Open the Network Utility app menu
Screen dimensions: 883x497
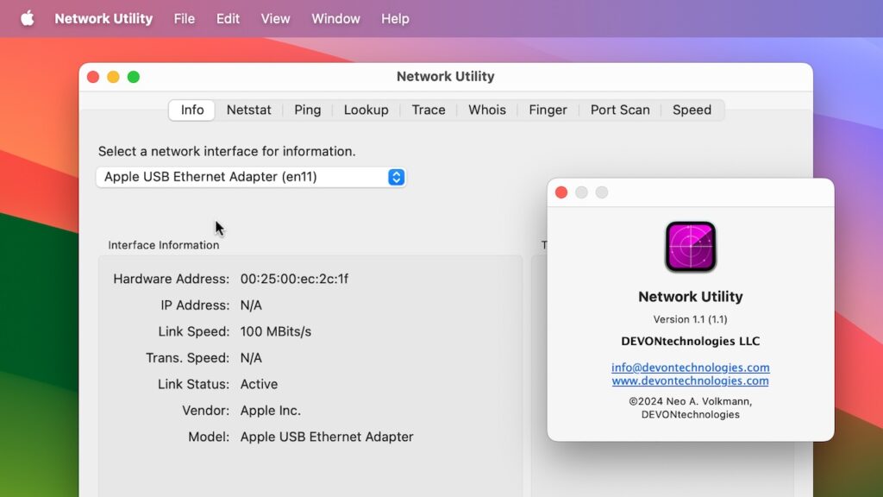coord(103,19)
